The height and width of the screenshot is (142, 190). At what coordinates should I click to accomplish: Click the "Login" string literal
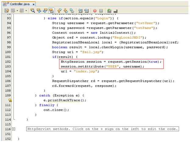point(103,18)
